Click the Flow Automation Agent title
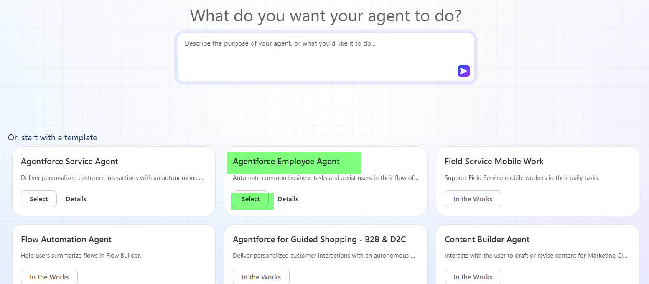649x284 pixels. coord(66,239)
